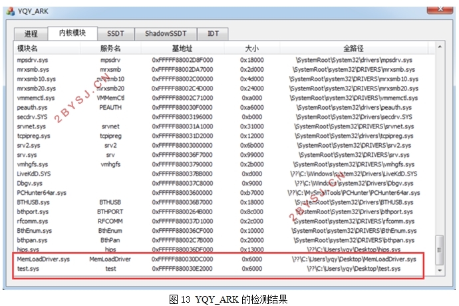Select the hips.sys module row
This screenshot has height=306, width=459.
[225, 249]
